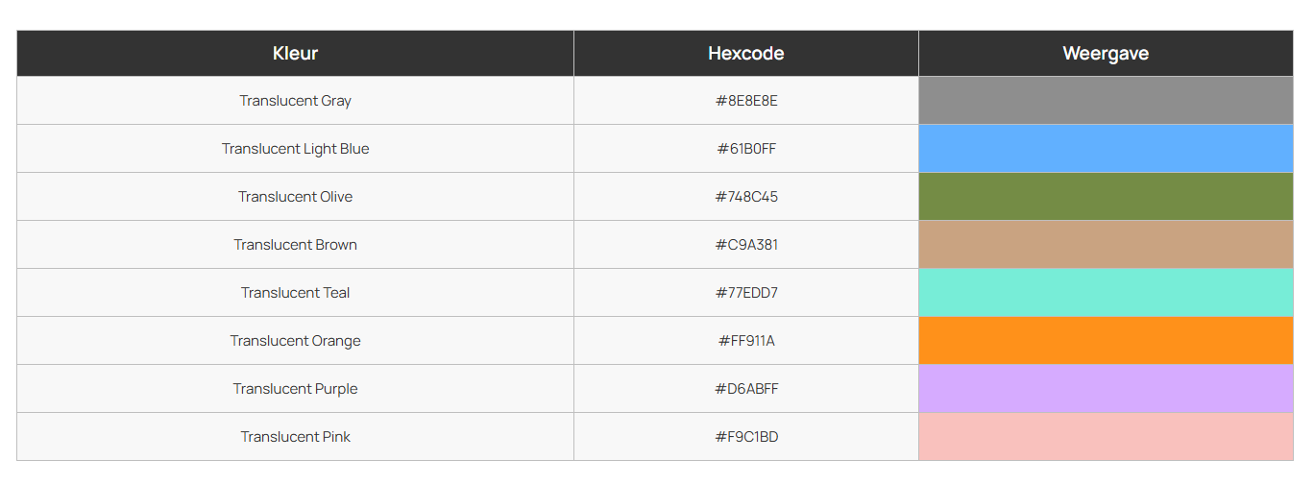Click the Translucent Pink name cell

point(295,437)
